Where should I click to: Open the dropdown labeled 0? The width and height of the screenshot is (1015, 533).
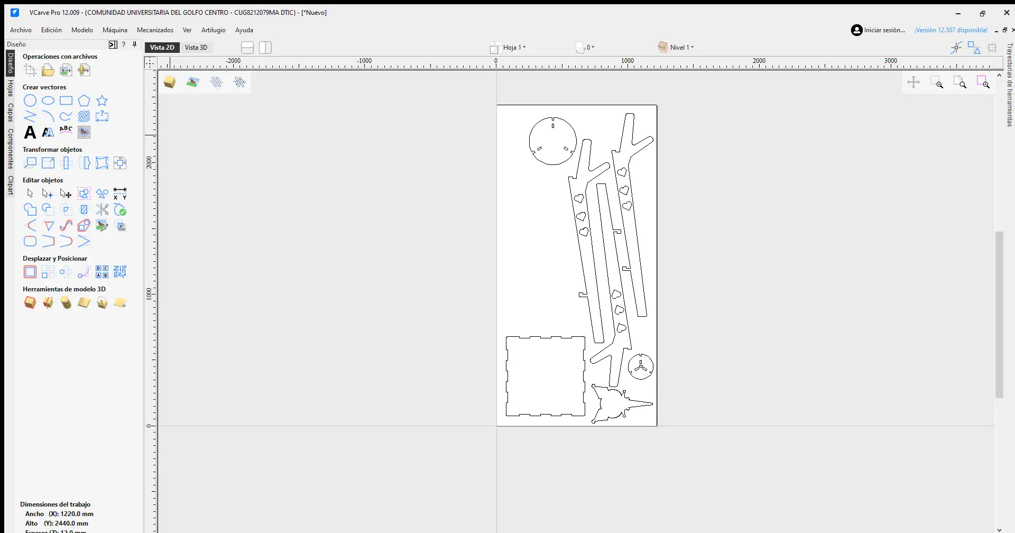[x=585, y=48]
